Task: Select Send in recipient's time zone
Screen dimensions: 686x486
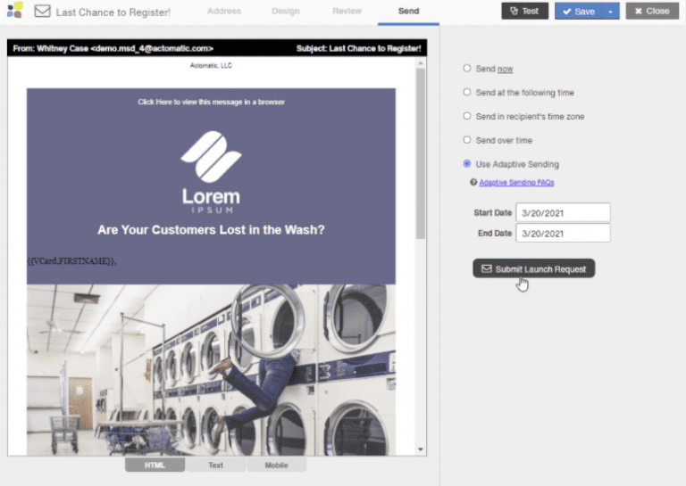Action: tap(467, 116)
